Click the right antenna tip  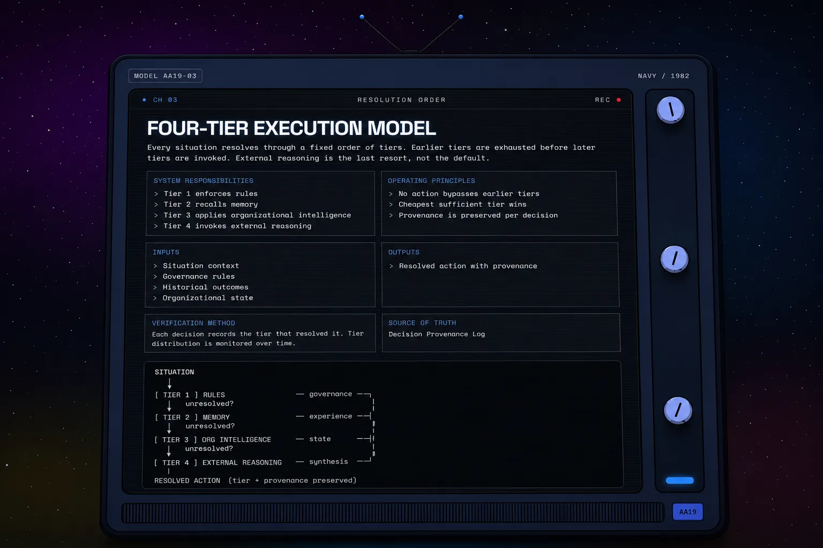(x=461, y=17)
